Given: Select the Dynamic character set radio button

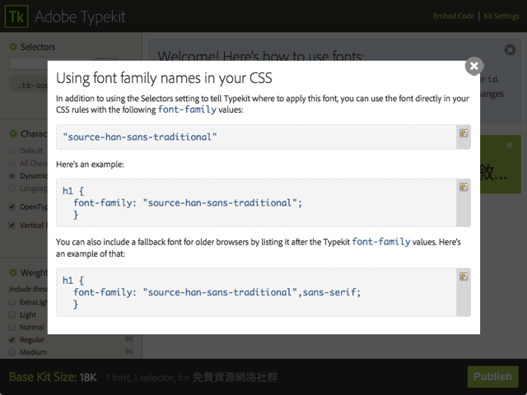Looking at the screenshot, I should [x=12, y=175].
